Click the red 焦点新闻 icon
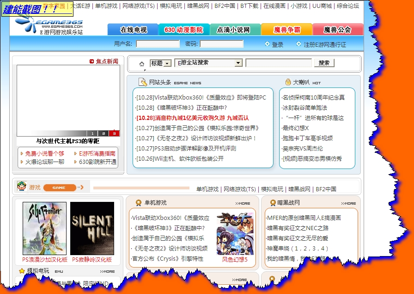The image size is (414, 294). [91, 62]
